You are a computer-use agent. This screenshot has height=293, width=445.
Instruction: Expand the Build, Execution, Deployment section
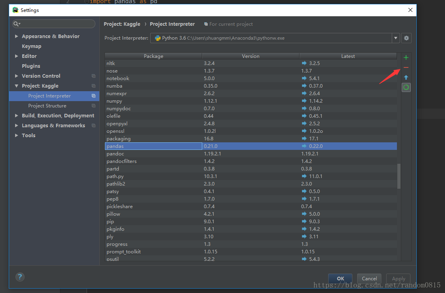16,116
